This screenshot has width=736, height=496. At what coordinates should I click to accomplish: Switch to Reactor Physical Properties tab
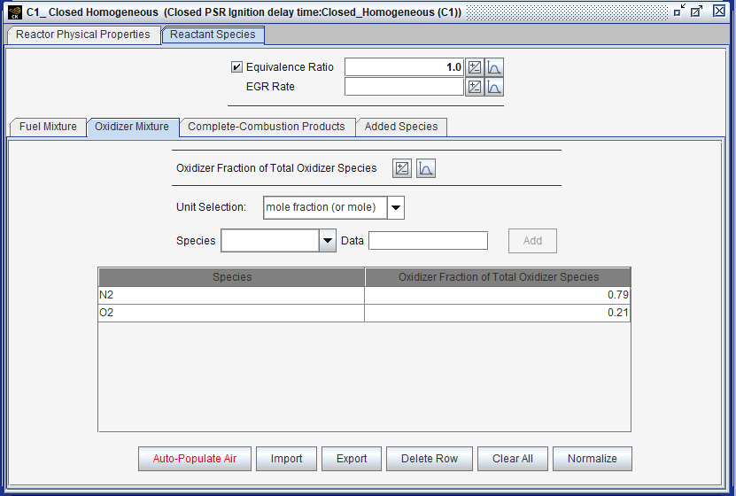pos(82,35)
